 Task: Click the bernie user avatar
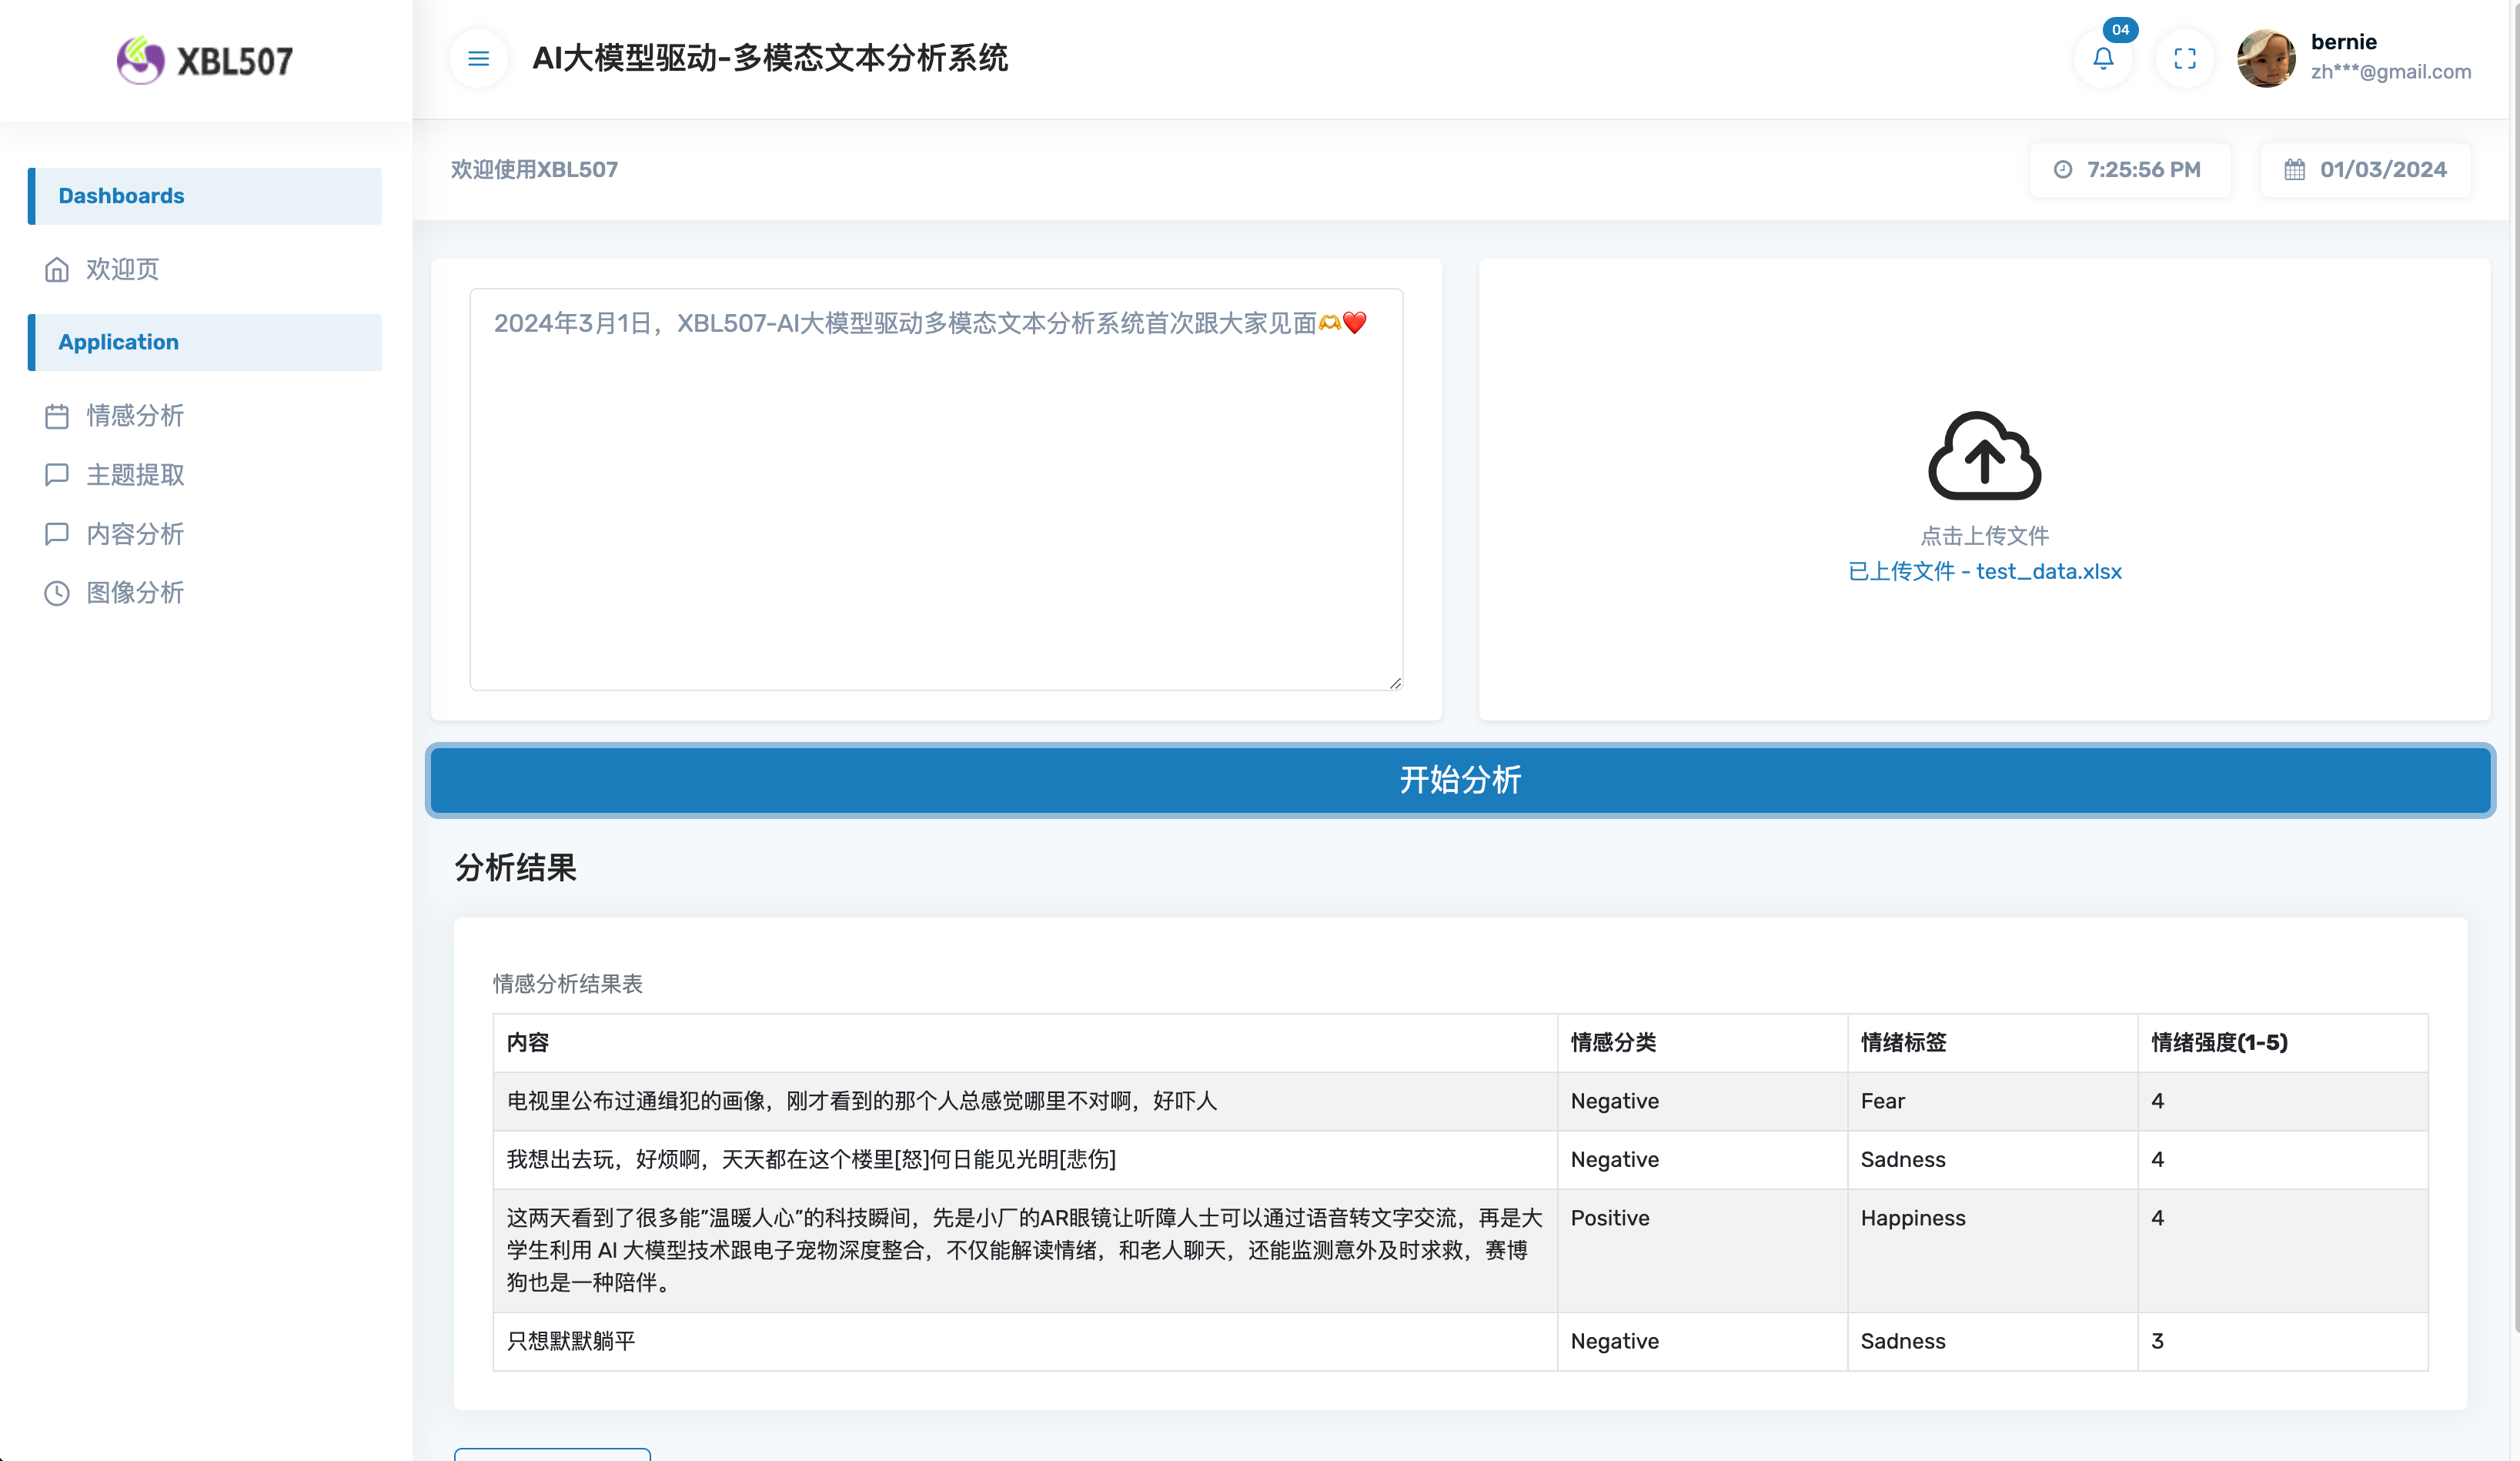click(x=2266, y=59)
